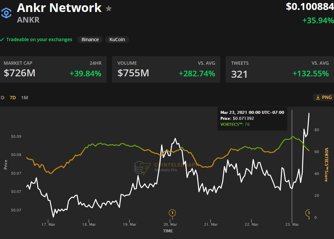Click the 40 score axis label
The width and height of the screenshot is (334, 239).
tap(317, 174)
